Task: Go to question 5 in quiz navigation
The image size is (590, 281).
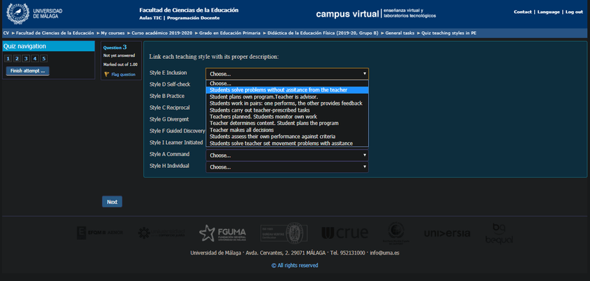Action: pyautogui.click(x=44, y=59)
